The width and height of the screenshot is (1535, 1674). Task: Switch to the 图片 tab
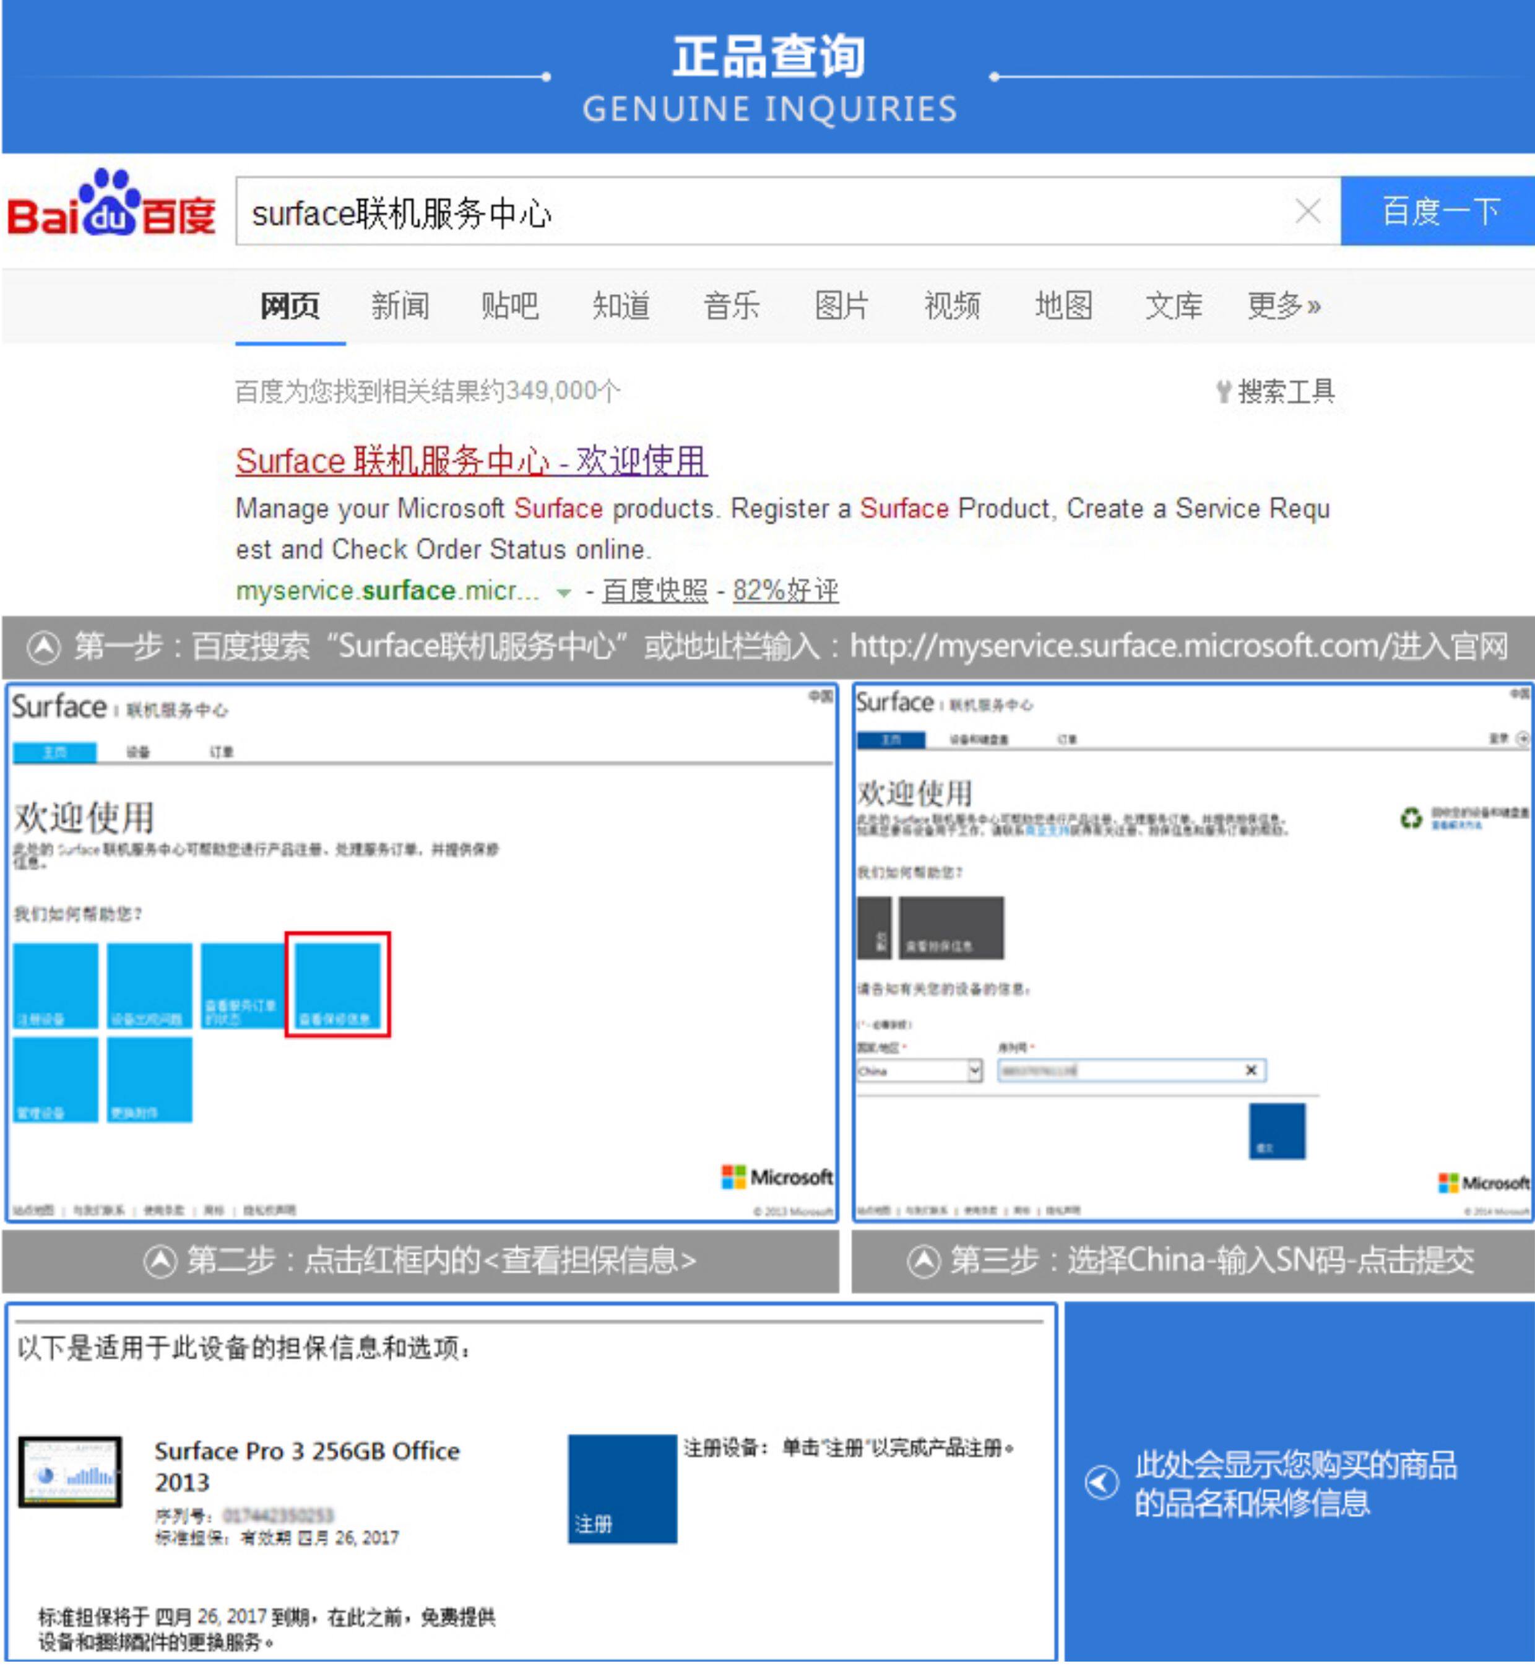[841, 306]
